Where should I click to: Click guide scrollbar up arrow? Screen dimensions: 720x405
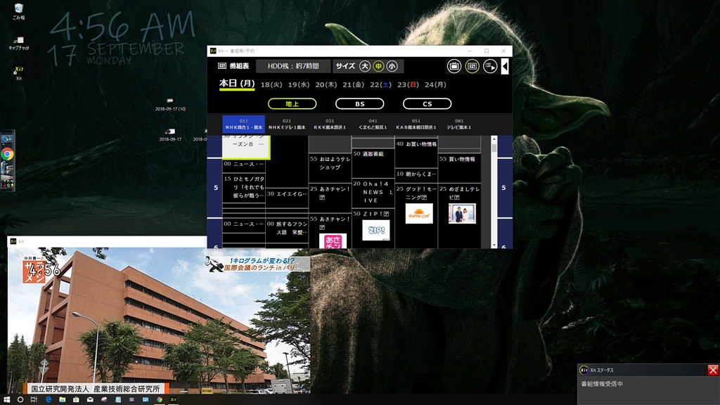[494, 139]
